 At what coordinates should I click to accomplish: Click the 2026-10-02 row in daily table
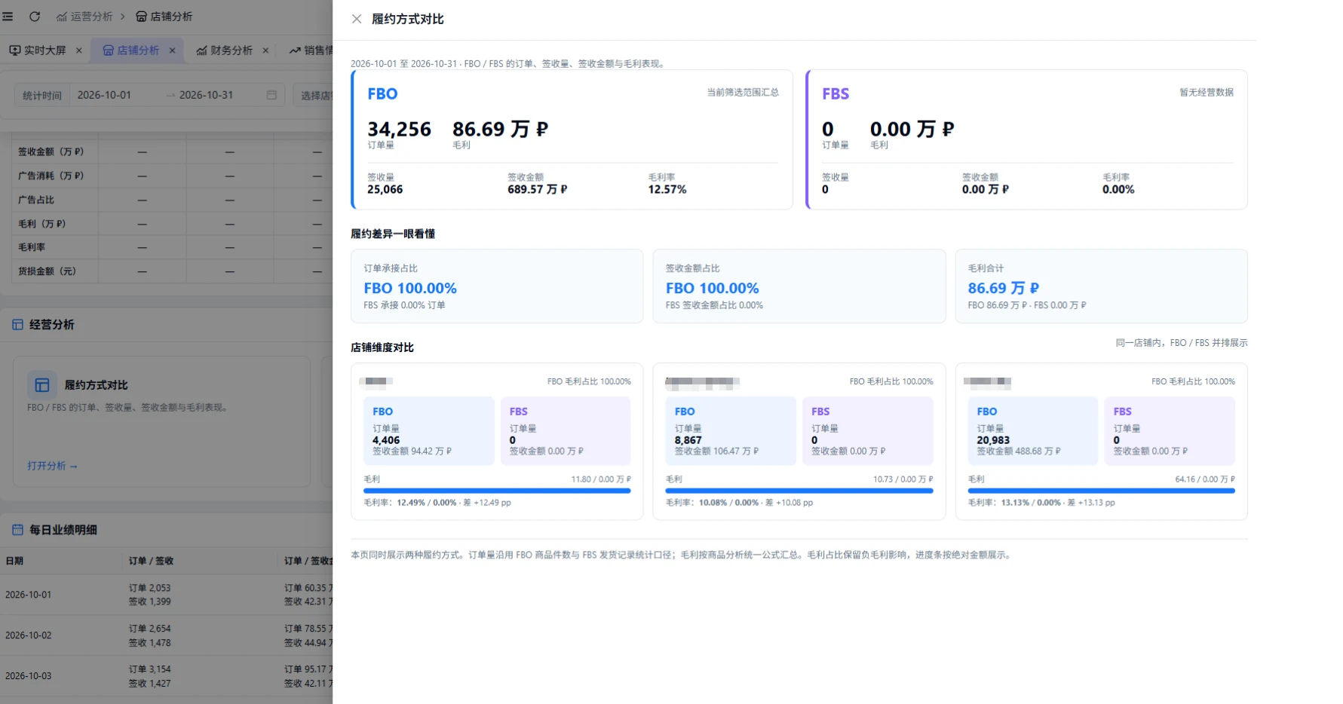(x=166, y=635)
